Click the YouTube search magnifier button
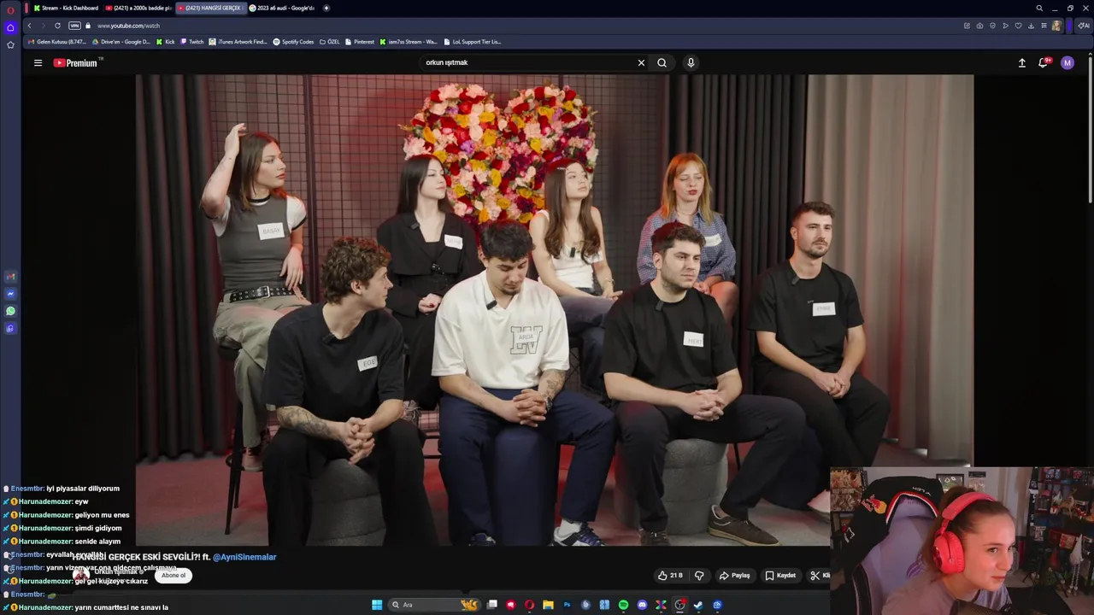This screenshot has width=1094, height=615. tap(662, 62)
